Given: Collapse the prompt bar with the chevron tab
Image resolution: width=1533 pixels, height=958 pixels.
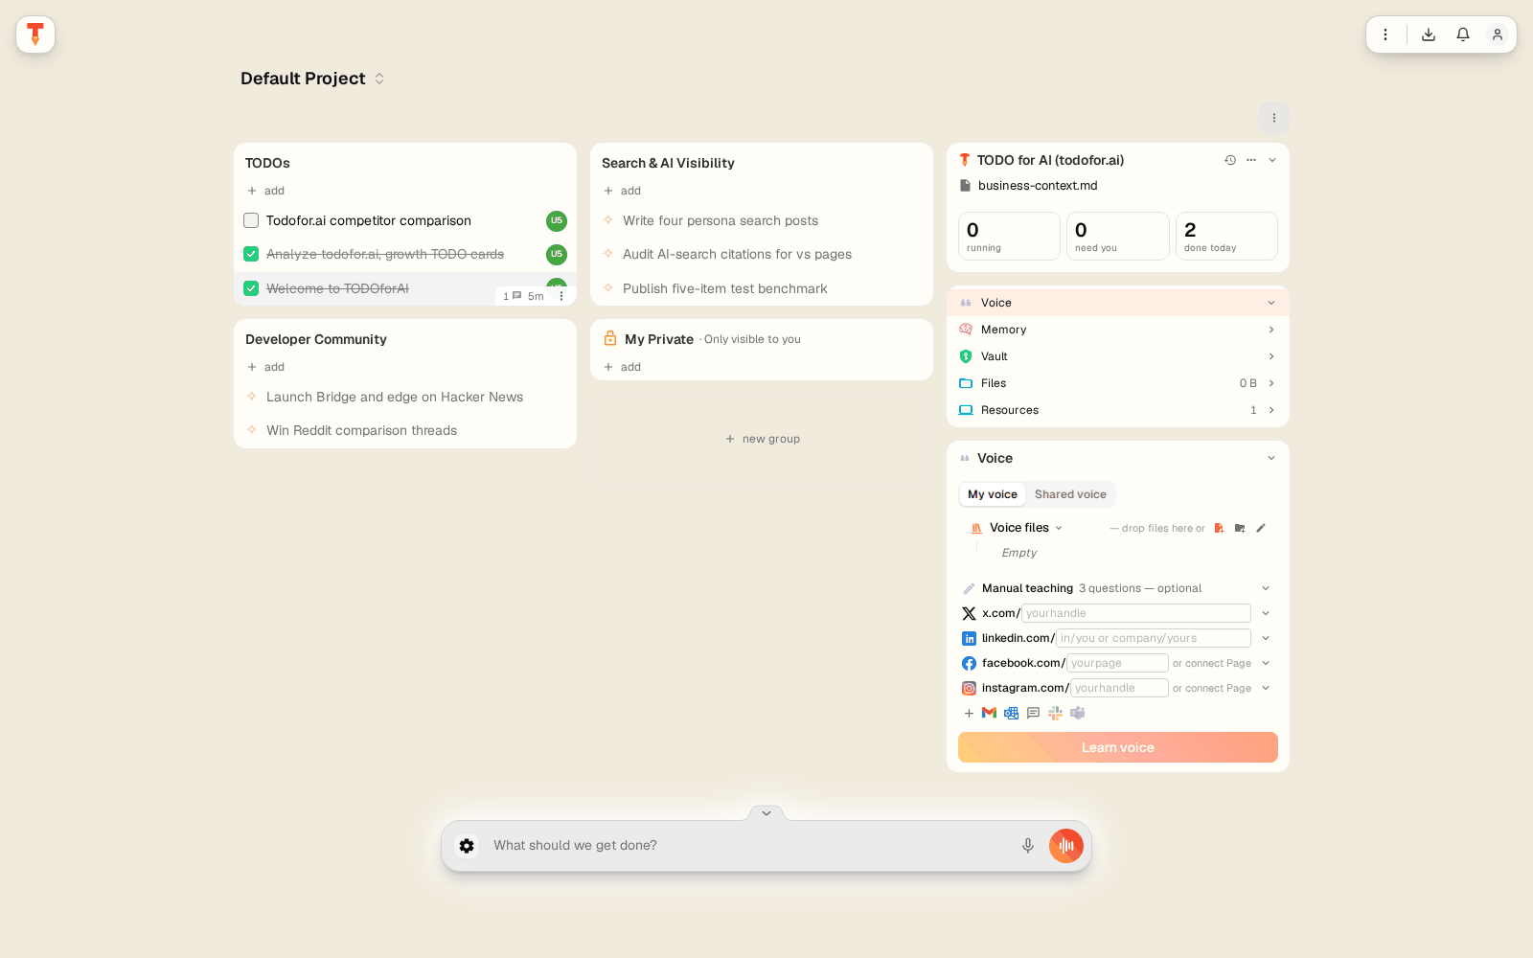Looking at the screenshot, I should pos(766,813).
